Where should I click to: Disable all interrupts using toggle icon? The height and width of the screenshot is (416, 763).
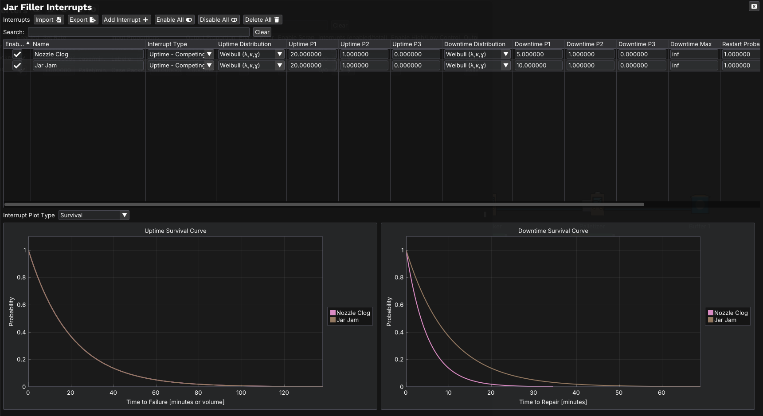coord(218,20)
